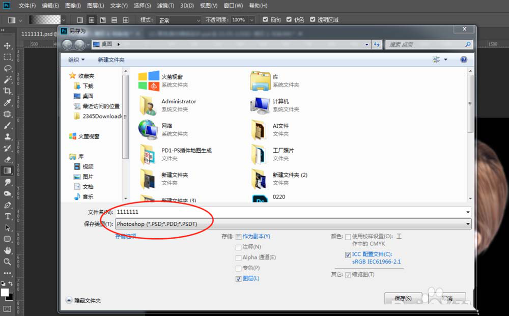Image resolution: width=509 pixels, height=316 pixels.
Task: Enable the 作为副本 (As a Copy) checkbox
Action: click(x=239, y=237)
